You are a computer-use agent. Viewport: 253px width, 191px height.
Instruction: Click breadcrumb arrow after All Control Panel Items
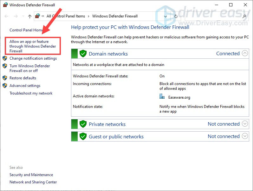tap(88, 16)
